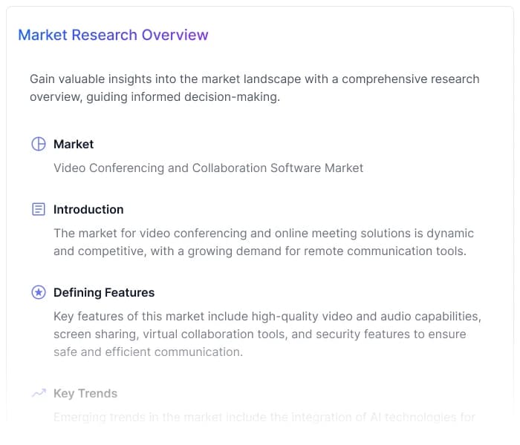Click the document icon beside Introduction

pos(39,209)
